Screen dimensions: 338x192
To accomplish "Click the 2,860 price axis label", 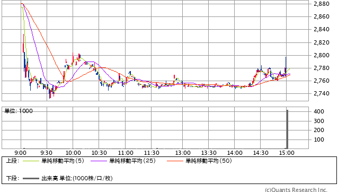I will 322,16.
